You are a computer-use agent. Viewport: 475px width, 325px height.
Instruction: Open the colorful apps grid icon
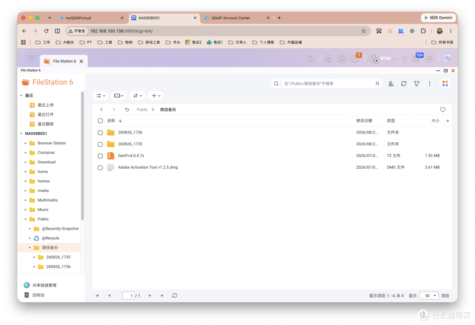445,83
